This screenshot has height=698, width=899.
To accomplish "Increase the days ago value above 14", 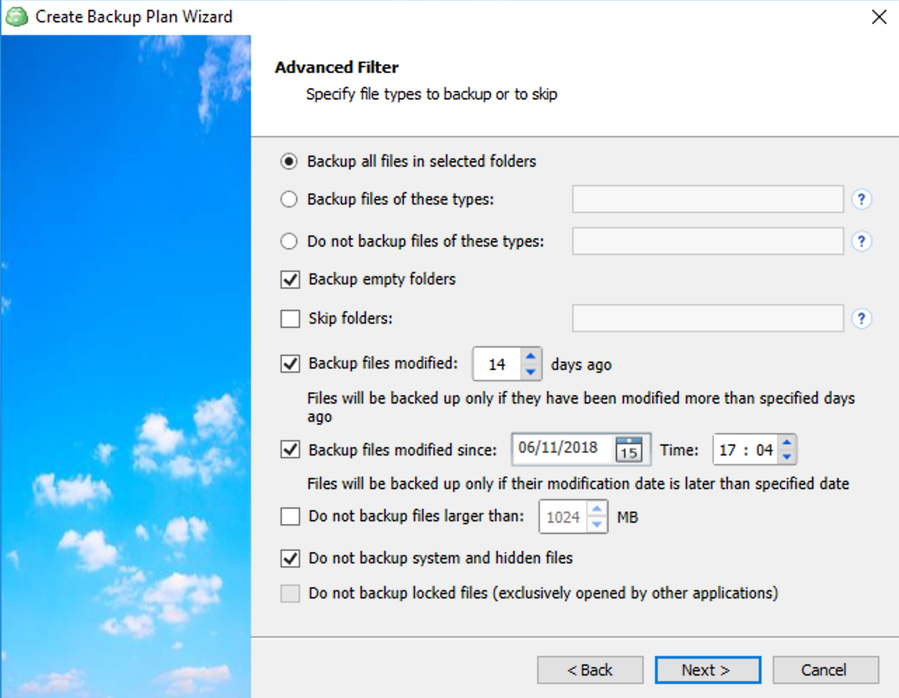I will (x=531, y=356).
